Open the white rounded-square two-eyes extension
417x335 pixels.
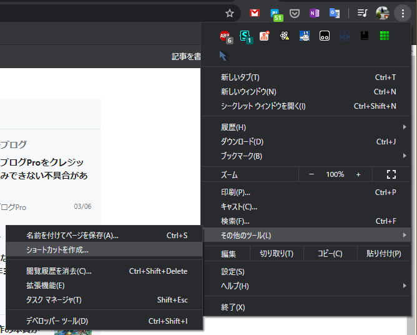(325, 36)
